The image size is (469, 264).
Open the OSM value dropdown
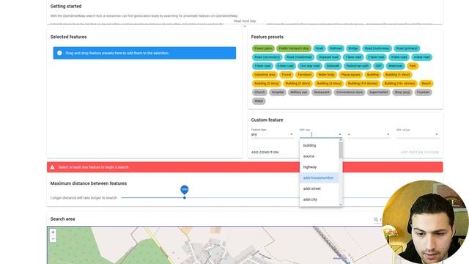click(x=417, y=134)
